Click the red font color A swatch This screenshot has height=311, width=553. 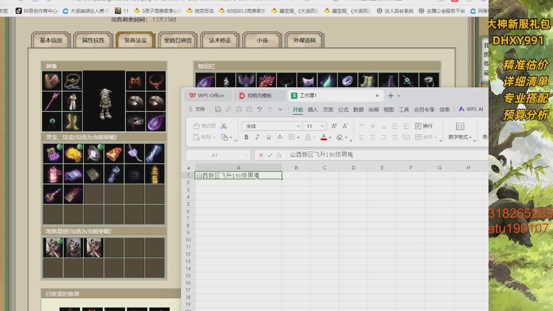(x=324, y=137)
